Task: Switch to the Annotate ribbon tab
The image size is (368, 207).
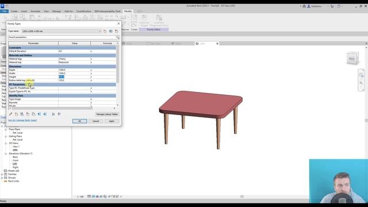Action: [x=35, y=11]
